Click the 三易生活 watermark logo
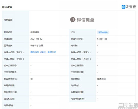This screenshot has width=138, height=109. pos(128,106)
